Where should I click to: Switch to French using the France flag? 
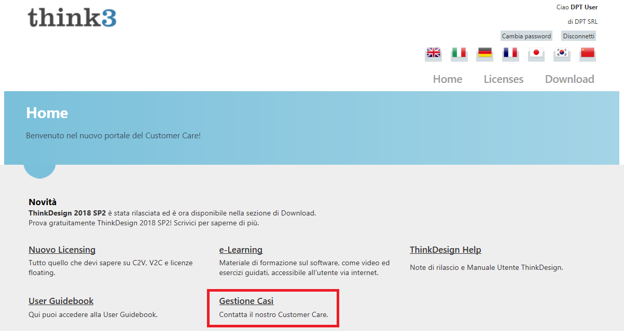coord(510,53)
